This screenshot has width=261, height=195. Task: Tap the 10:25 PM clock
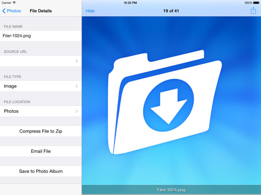tap(130, 3)
